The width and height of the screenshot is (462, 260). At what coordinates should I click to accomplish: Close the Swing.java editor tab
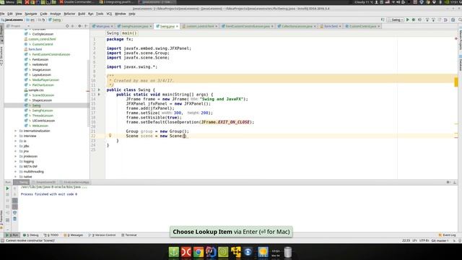[x=177, y=26]
